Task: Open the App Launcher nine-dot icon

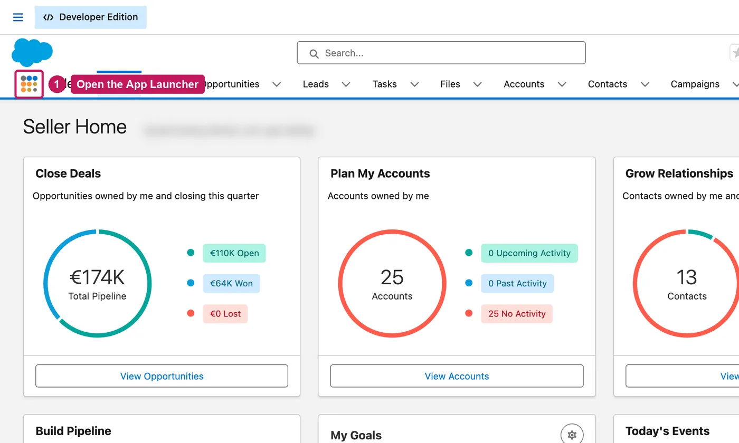Action: pos(29,84)
